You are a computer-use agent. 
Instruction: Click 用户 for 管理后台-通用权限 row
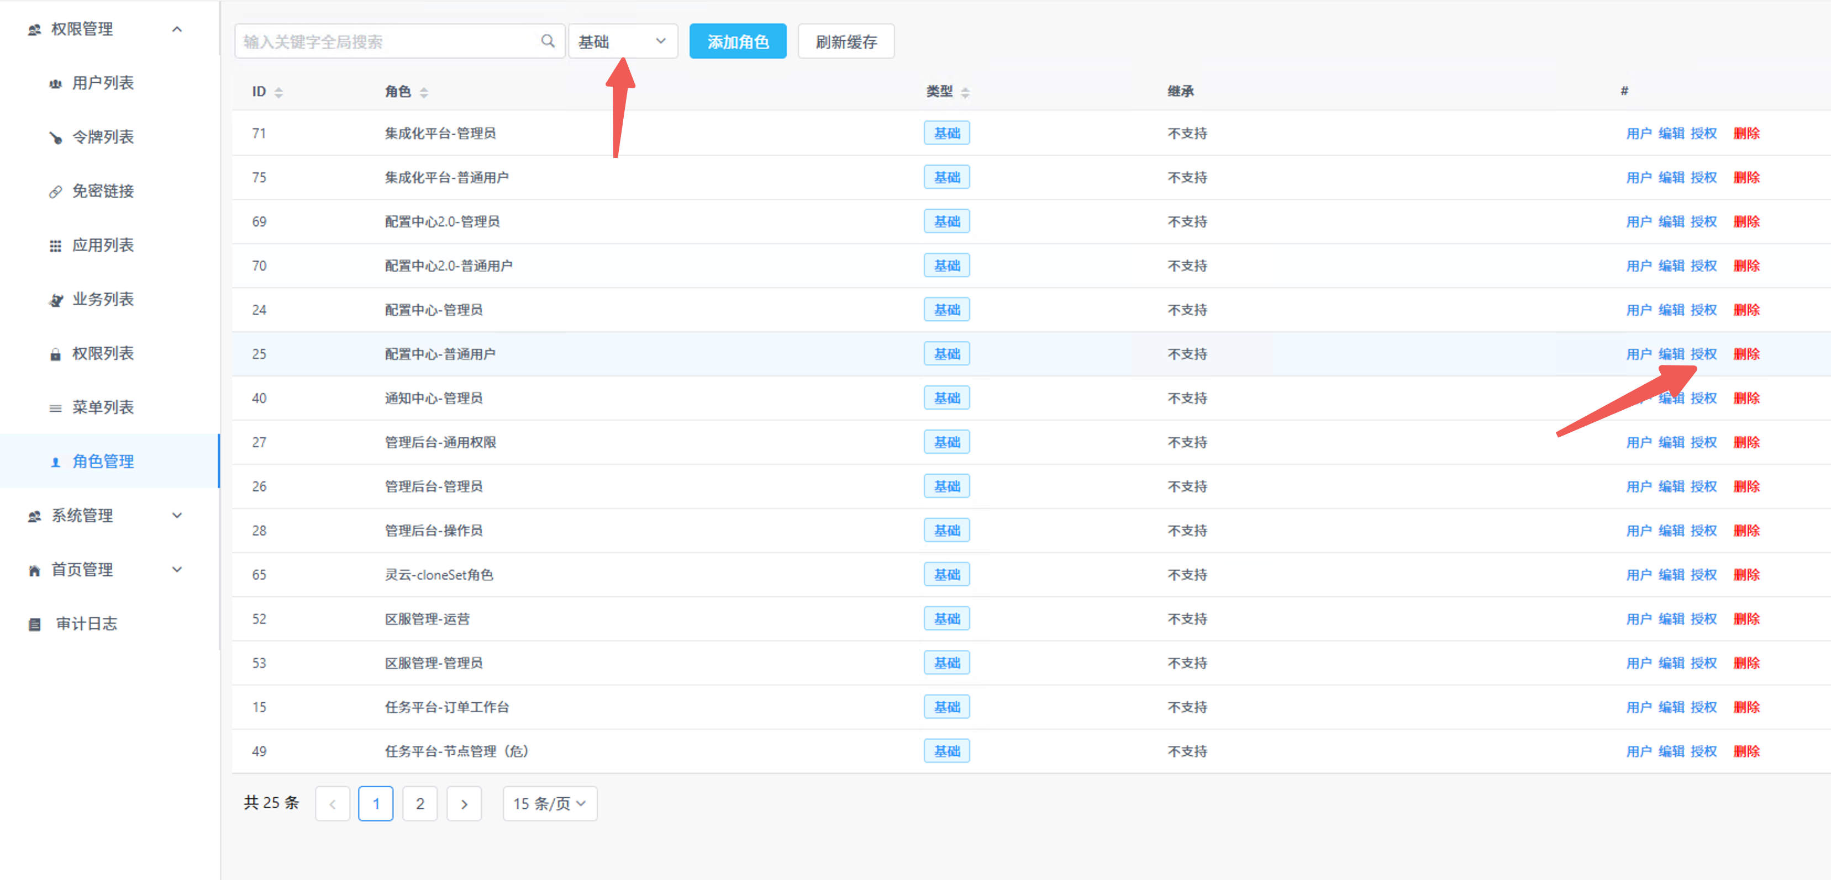(1639, 443)
